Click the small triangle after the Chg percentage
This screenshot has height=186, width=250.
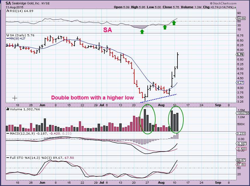click(235, 7)
